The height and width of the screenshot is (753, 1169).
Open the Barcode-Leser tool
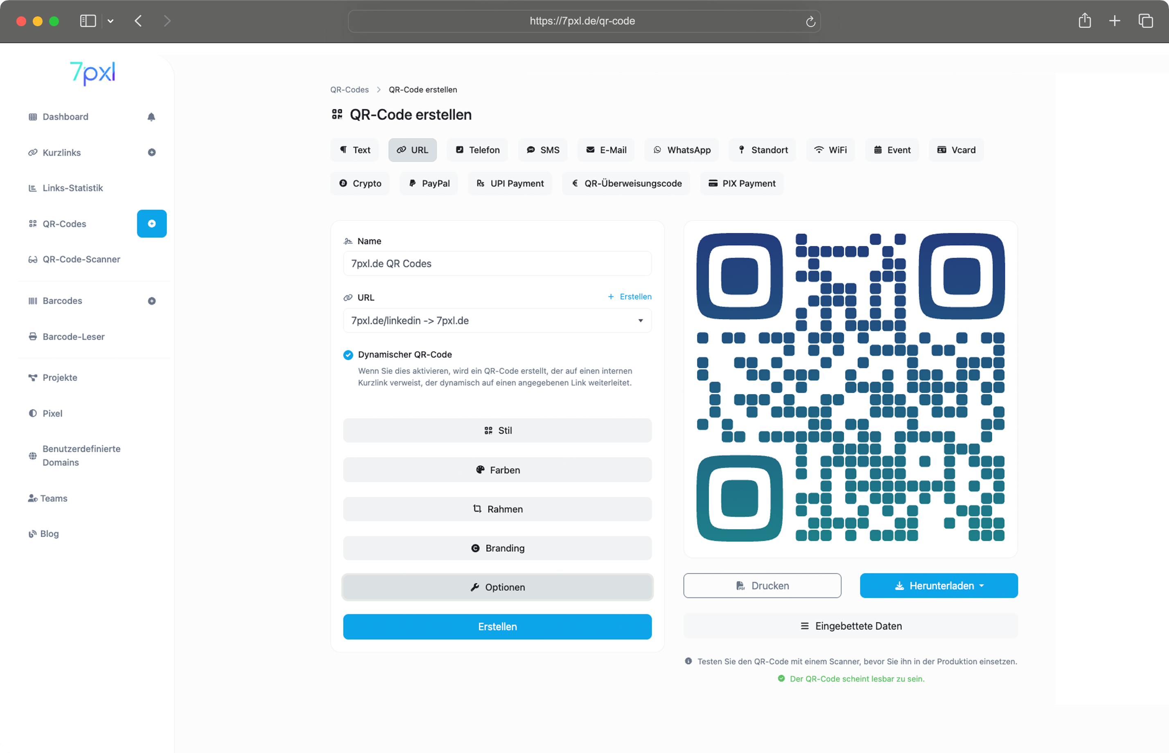click(73, 336)
